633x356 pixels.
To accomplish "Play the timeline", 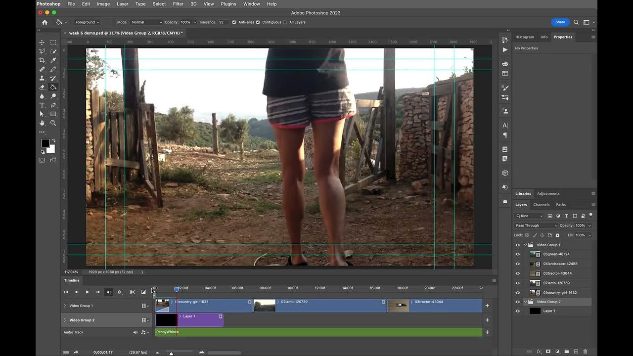I will [87, 292].
